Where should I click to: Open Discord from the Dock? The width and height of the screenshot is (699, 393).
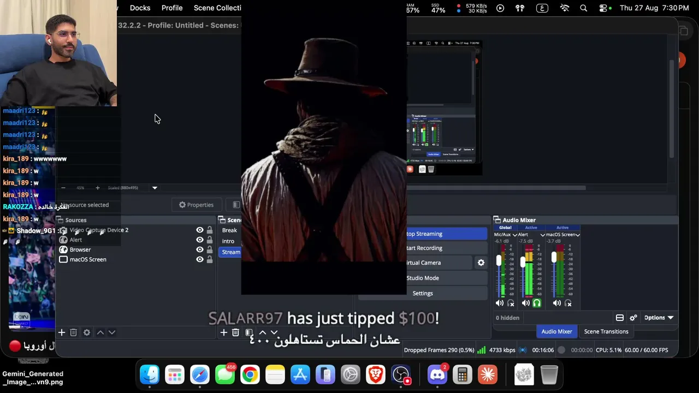coord(437,374)
